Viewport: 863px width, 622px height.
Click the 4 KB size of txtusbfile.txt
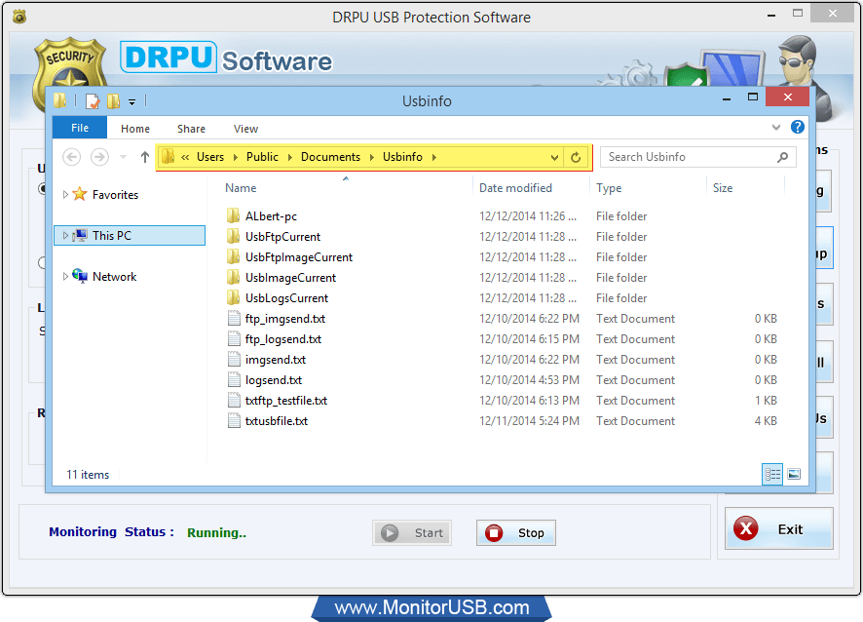pyautogui.click(x=766, y=421)
